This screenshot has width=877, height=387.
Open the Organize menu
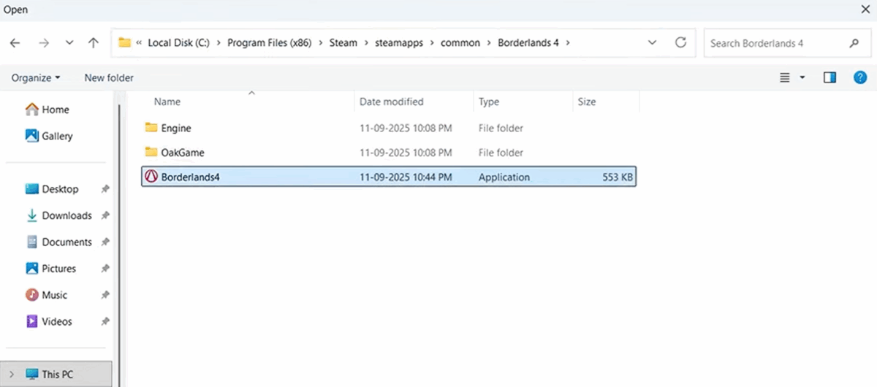tap(36, 77)
